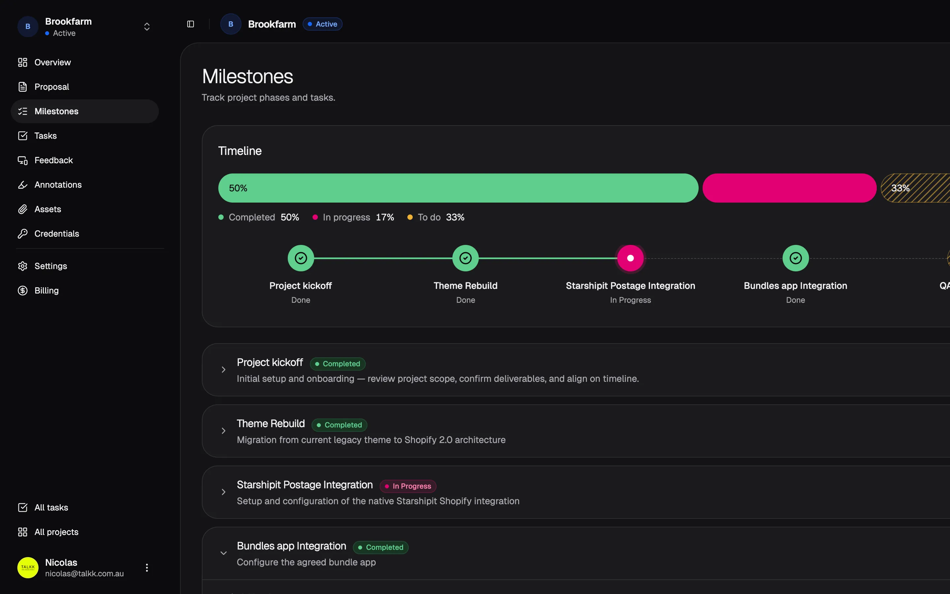The width and height of the screenshot is (950, 594).
Task: Click the Brookfarm B avatar in header
Action: (x=231, y=24)
